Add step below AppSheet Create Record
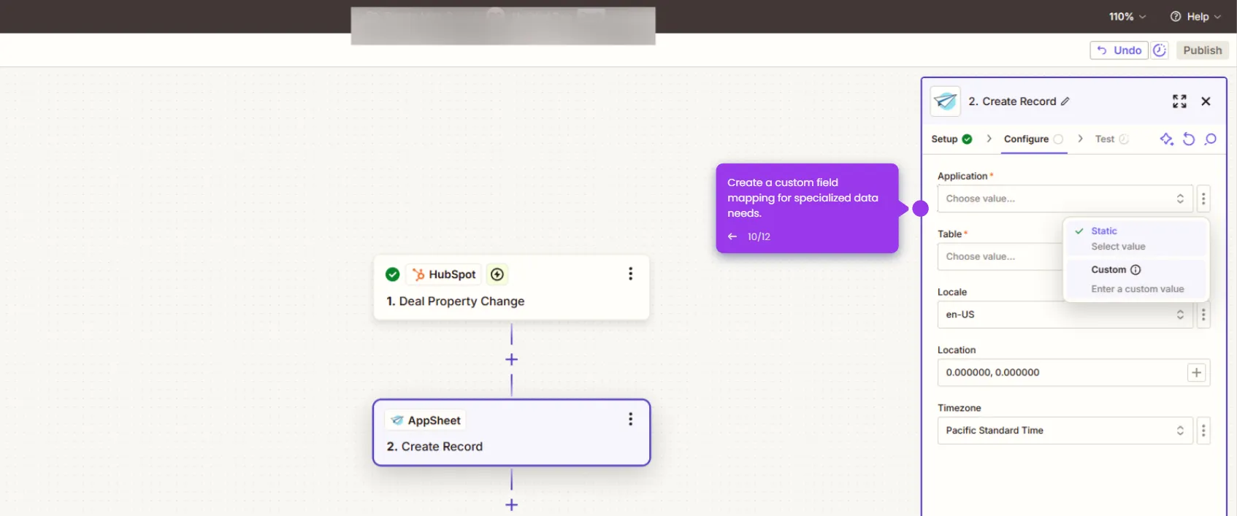Screen dimensions: 1237x516 511,505
